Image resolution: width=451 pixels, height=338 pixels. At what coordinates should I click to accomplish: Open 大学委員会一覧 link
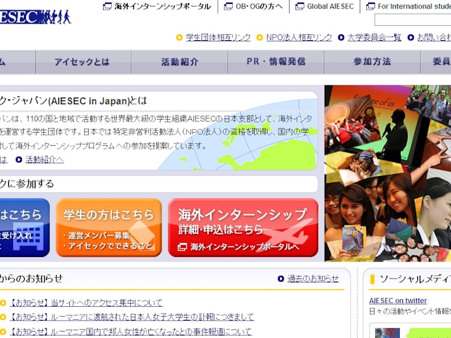pos(374,38)
